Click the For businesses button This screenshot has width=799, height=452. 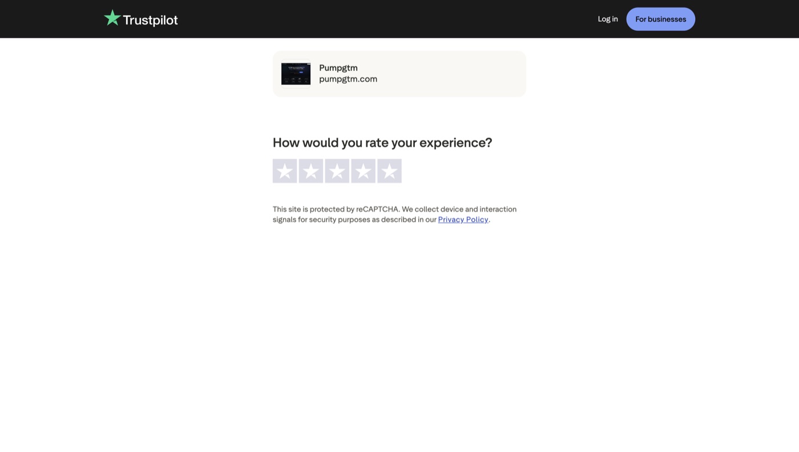[x=661, y=19]
